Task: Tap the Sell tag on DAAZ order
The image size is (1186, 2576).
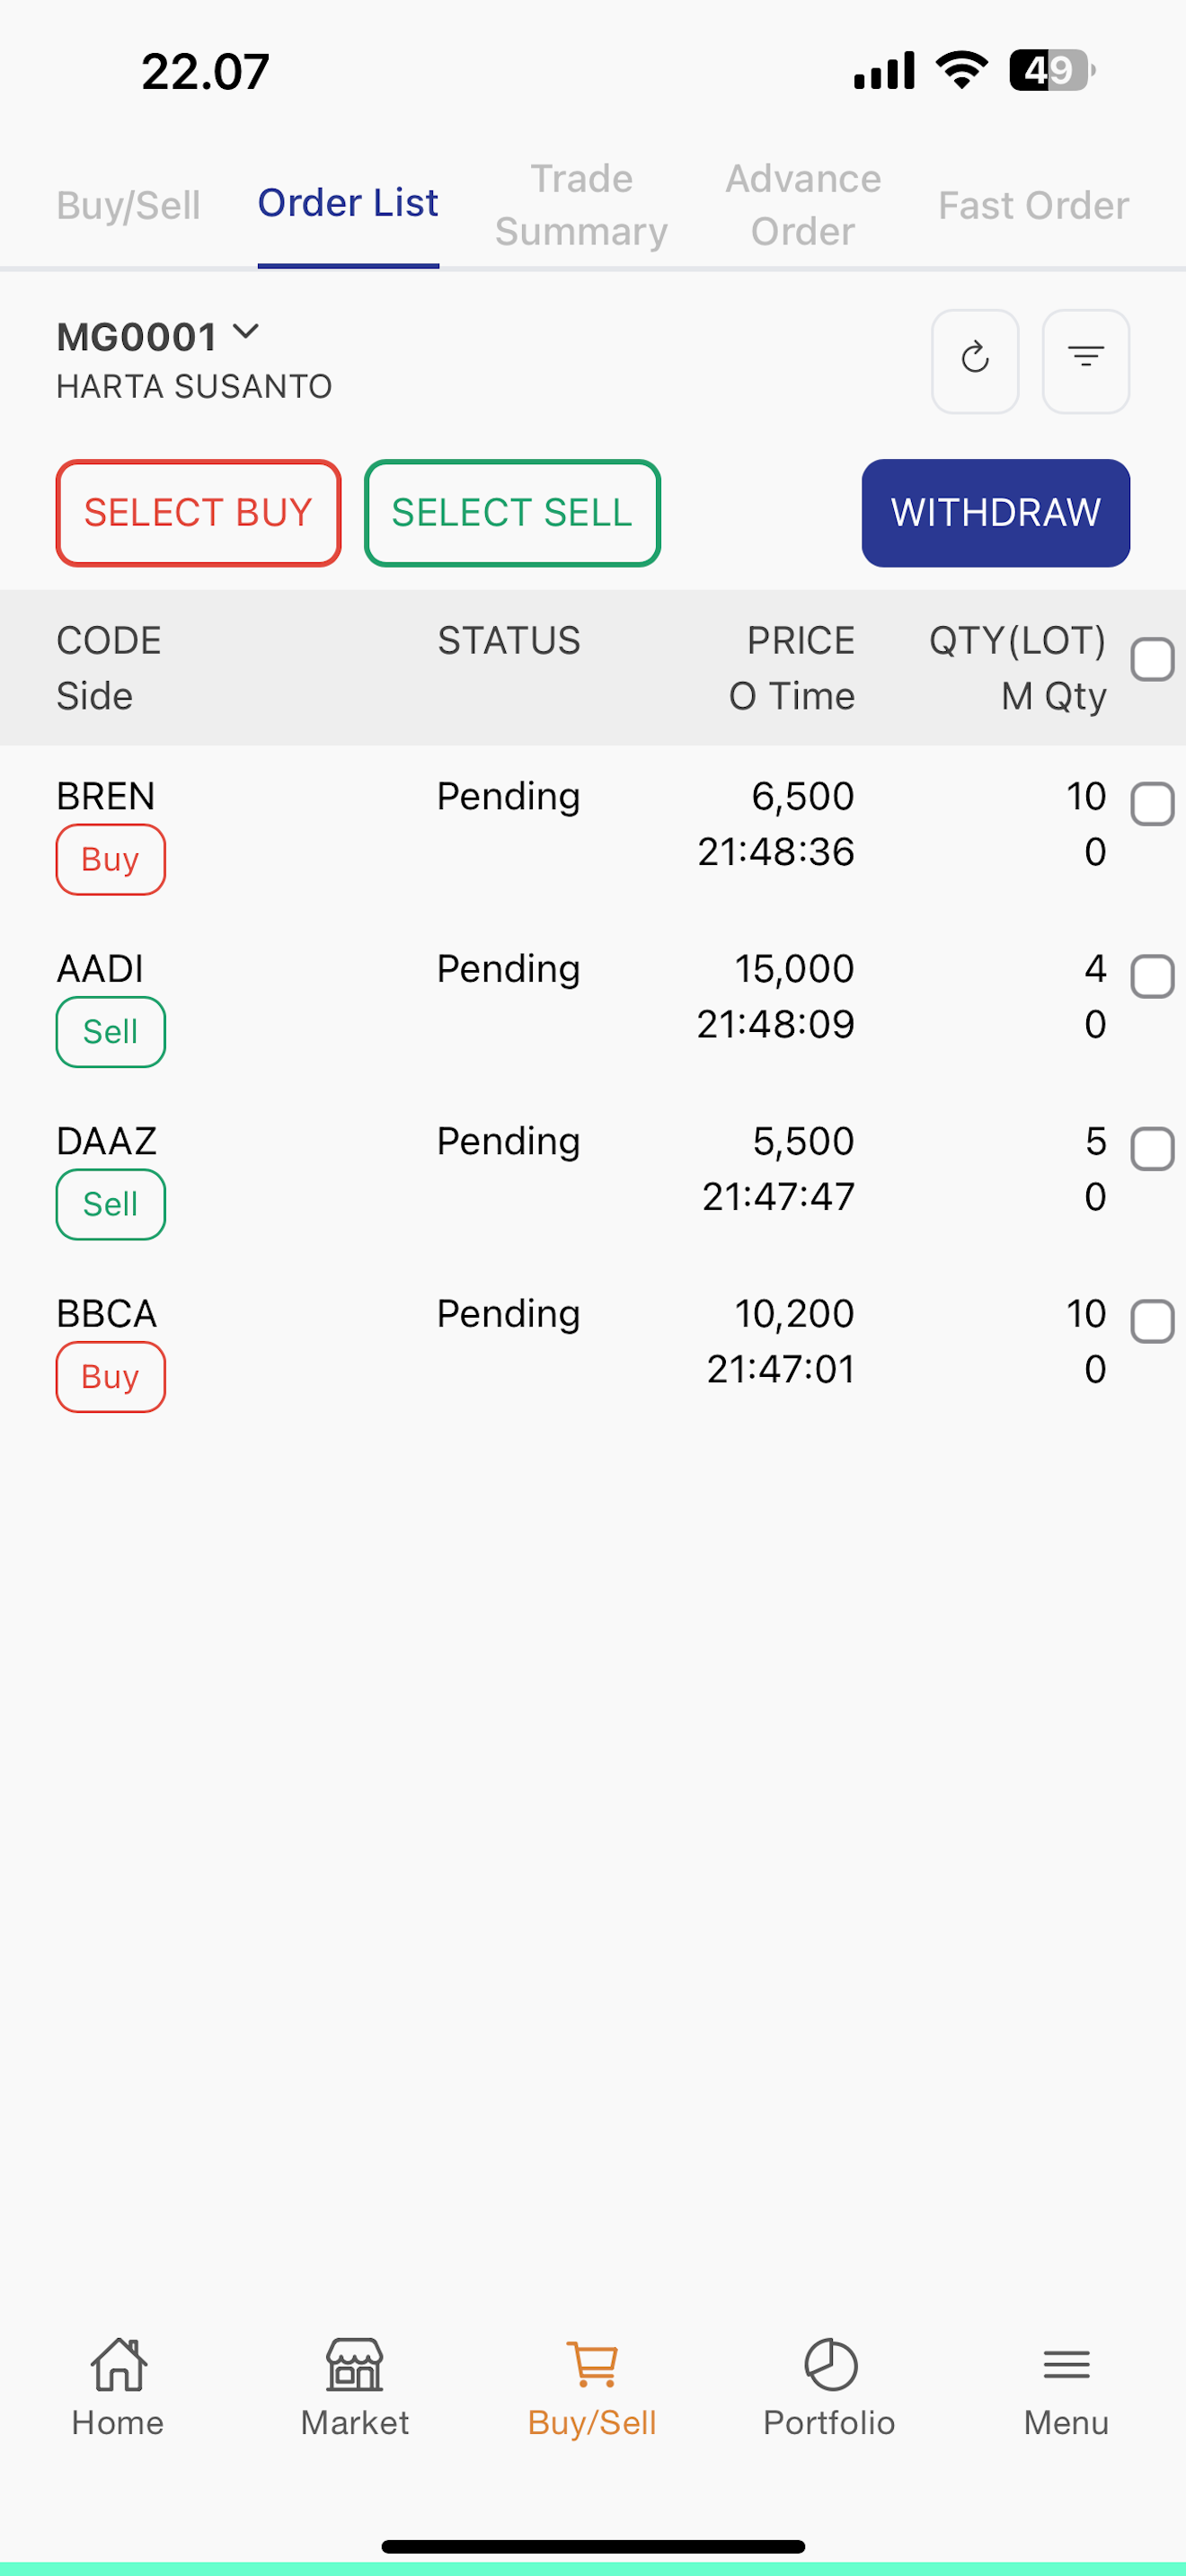Action: point(110,1204)
